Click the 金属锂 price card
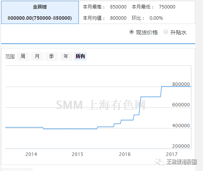 (x=40, y=12)
